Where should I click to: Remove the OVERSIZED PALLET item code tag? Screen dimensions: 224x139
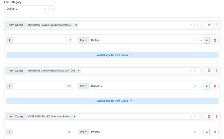[x=75, y=117]
